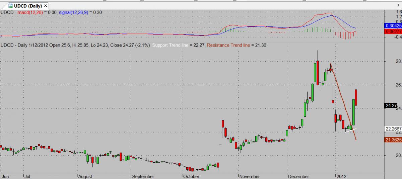Click the December date axis label
The height and width of the screenshot is (179, 402).
[299, 176]
